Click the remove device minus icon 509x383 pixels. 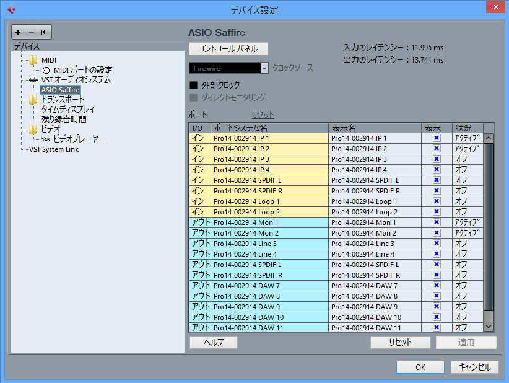[31, 32]
